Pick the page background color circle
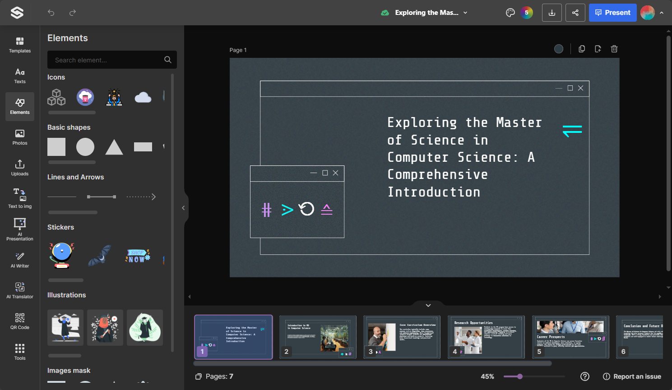The height and width of the screenshot is (390, 672). click(559, 49)
